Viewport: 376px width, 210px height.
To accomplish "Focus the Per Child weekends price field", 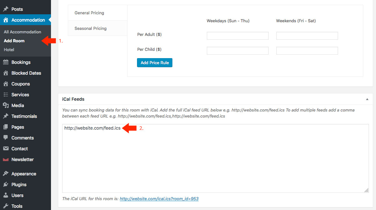I will pyautogui.click(x=307, y=51).
